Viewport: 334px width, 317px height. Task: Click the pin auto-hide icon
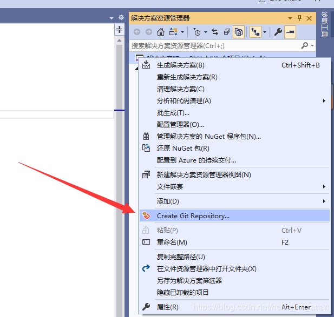[299, 18]
